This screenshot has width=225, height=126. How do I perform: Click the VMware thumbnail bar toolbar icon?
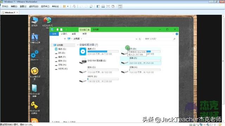103,6
